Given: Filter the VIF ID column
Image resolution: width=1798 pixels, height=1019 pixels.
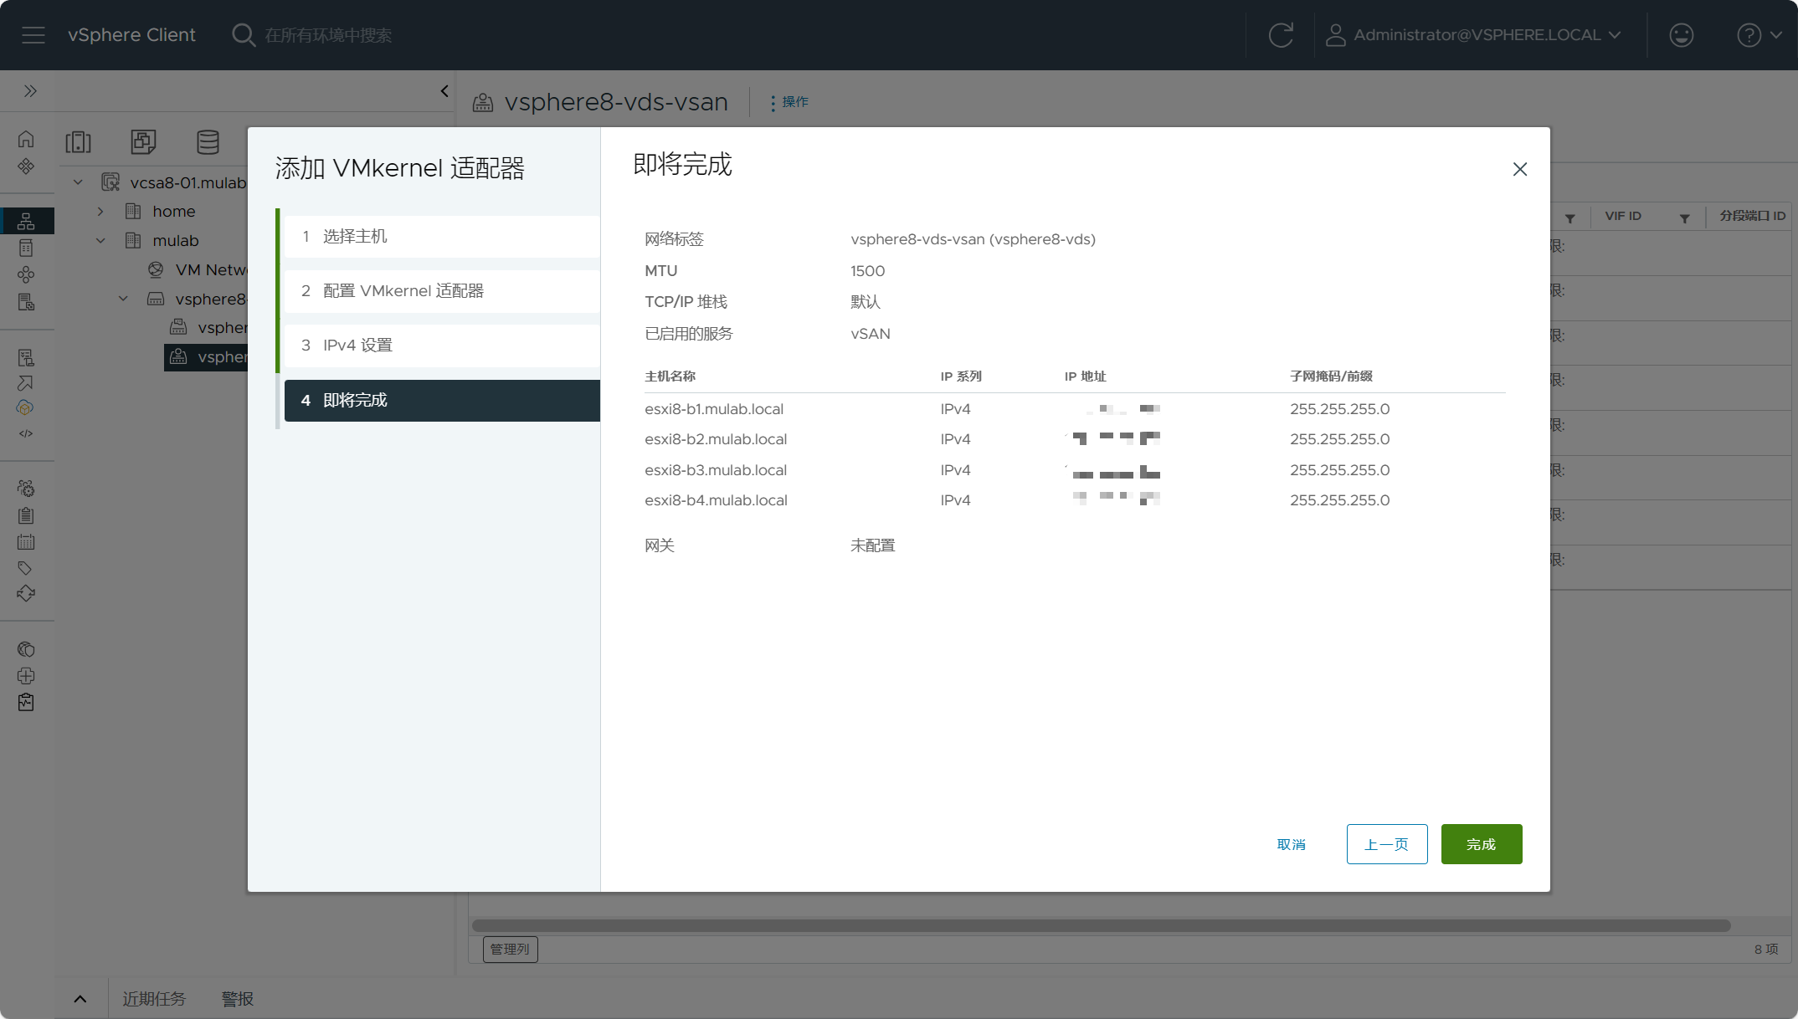Looking at the screenshot, I should 1684,218.
